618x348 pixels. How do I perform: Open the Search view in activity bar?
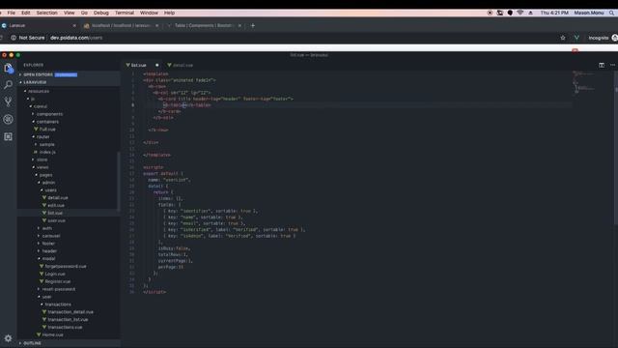9,84
